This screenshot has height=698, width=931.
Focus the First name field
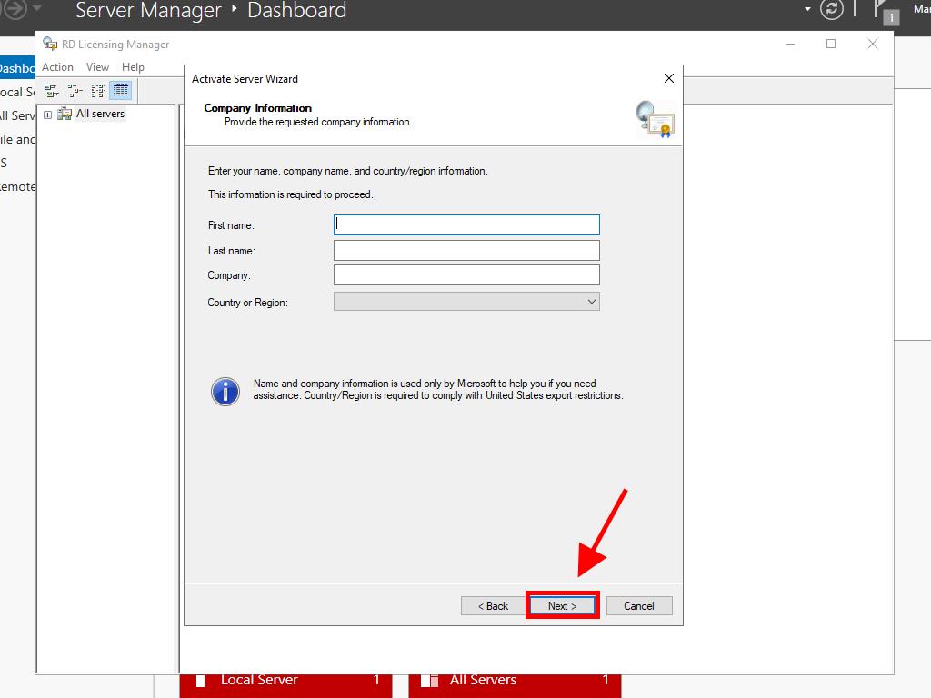466,225
